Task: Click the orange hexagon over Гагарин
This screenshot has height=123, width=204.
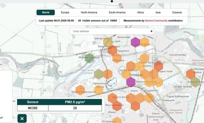Action: click(x=145, y=42)
